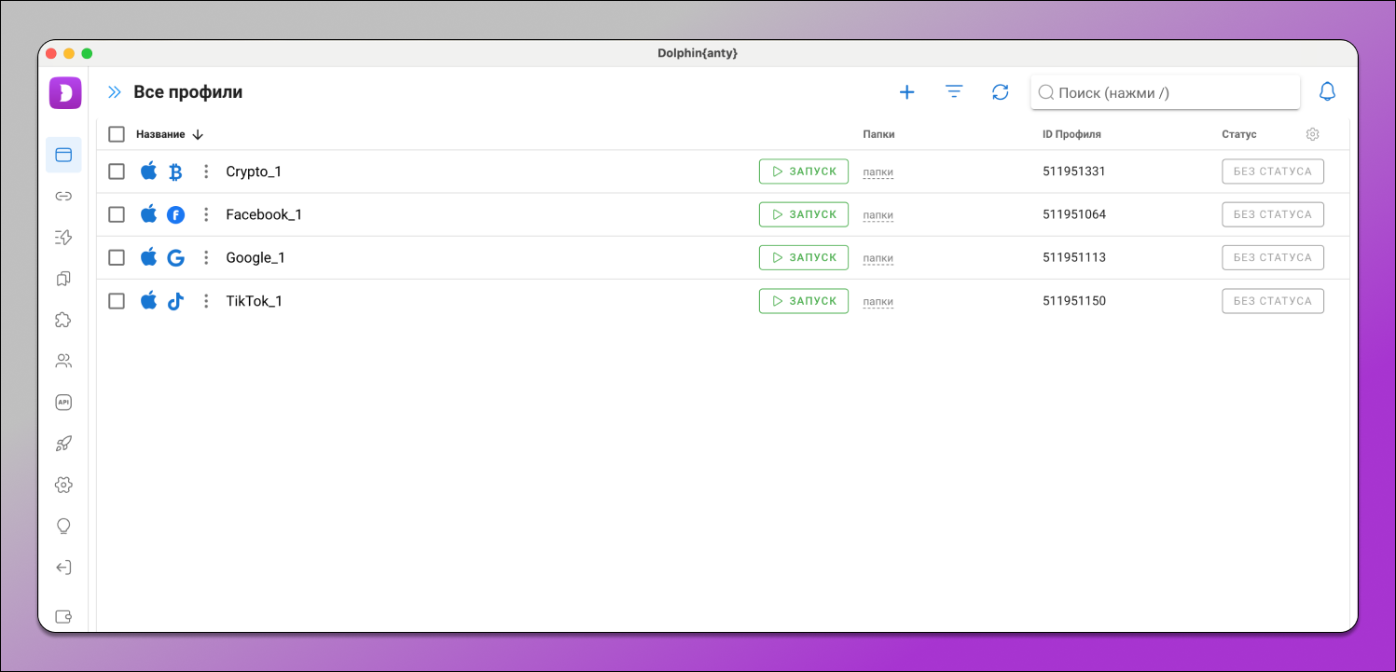This screenshot has width=1396, height=672.
Task: Open БЕЗ СТАТУСА dropdown for TikTok_1
Action: click(x=1272, y=301)
